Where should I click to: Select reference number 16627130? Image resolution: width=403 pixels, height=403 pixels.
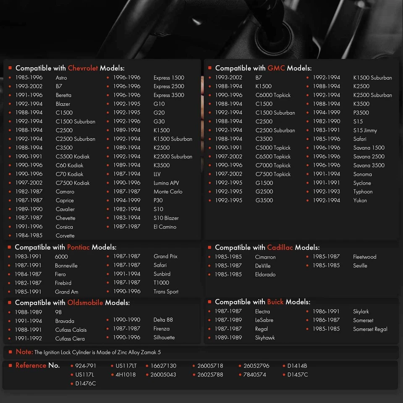click(163, 366)
